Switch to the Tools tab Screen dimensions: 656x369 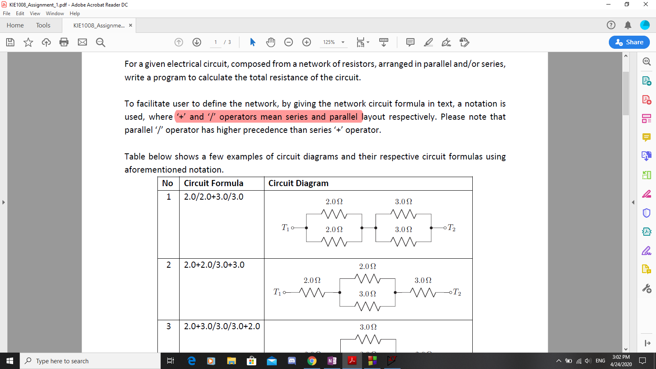coord(43,25)
